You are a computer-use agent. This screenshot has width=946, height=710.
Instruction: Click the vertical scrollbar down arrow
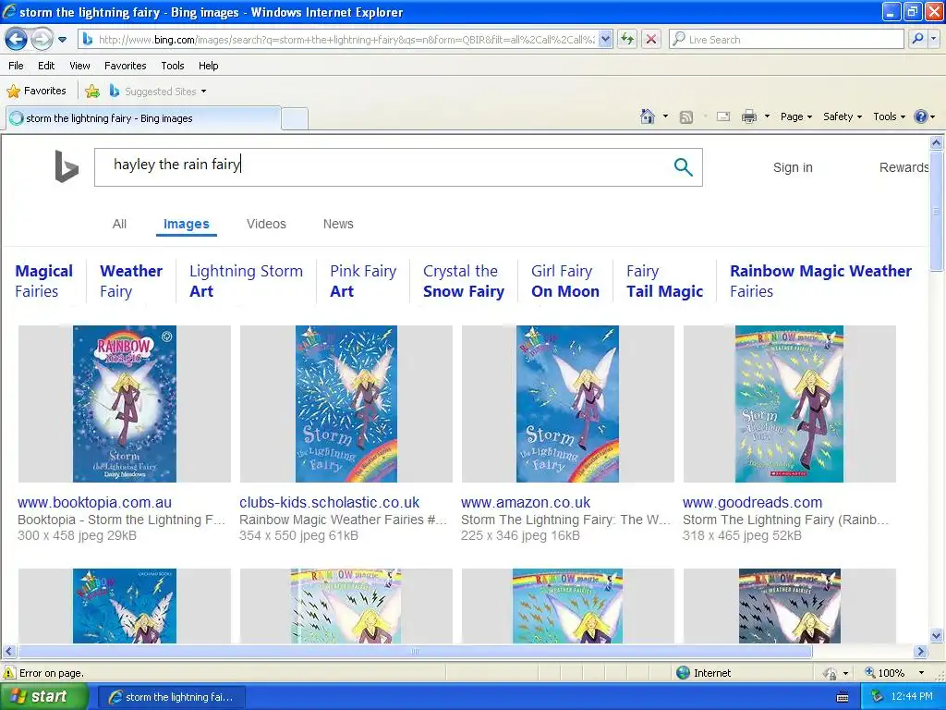coord(936,635)
